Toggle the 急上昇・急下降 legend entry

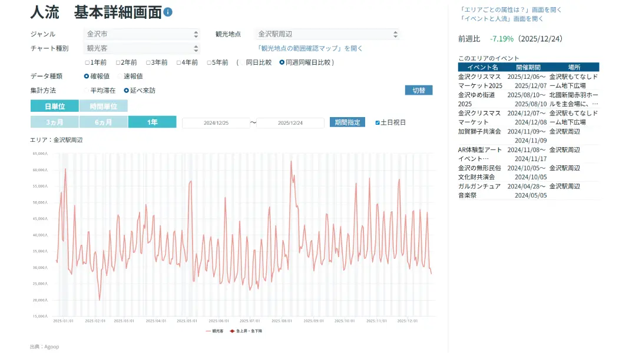(x=246, y=331)
